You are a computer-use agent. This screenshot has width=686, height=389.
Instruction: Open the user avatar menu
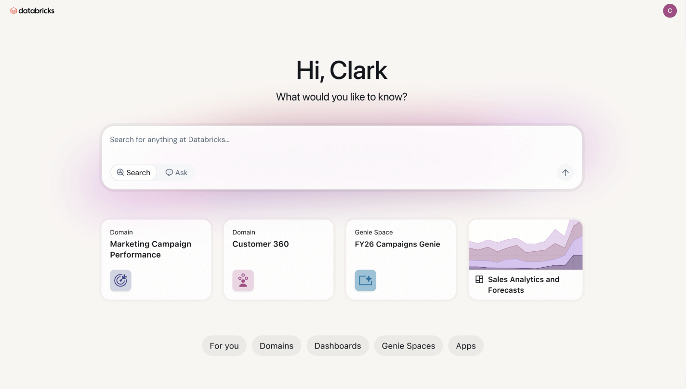pyautogui.click(x=670, y=11)
